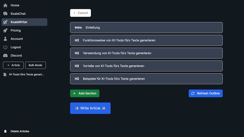
Task: Click the Pricing rocket icon
Action: (x=5, y=30)
